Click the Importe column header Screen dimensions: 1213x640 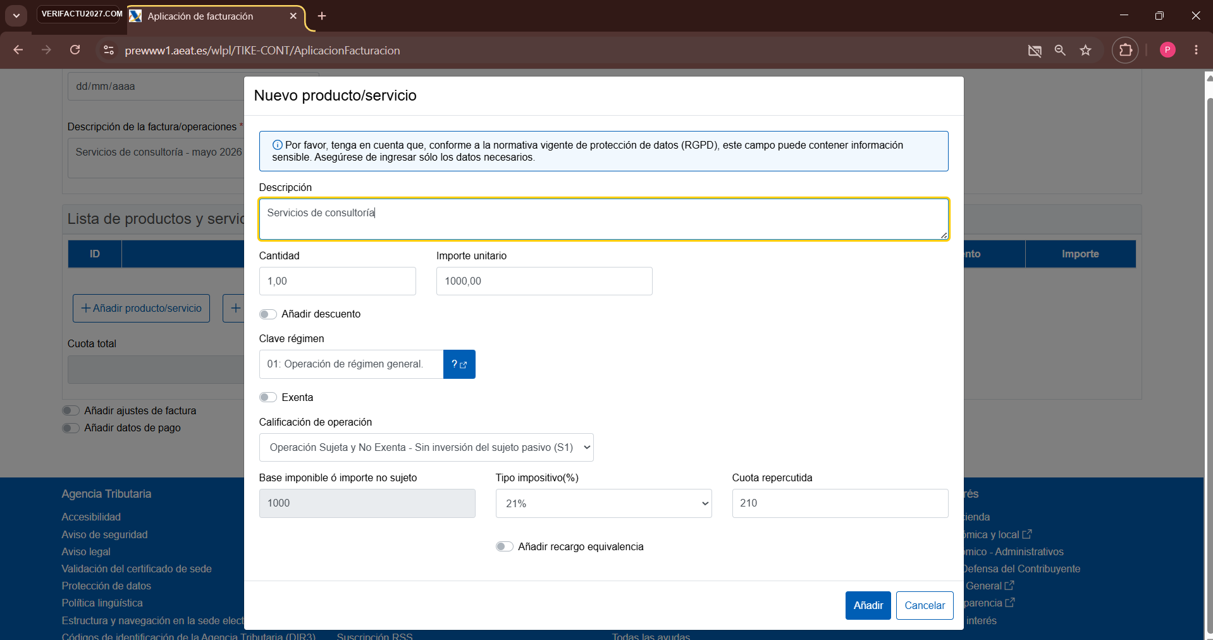click(x=1080, y=254)
